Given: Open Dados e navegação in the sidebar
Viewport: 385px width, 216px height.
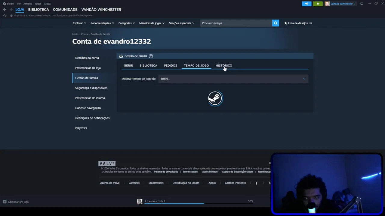Looking at the screenshot, I should tap(88, 108).
